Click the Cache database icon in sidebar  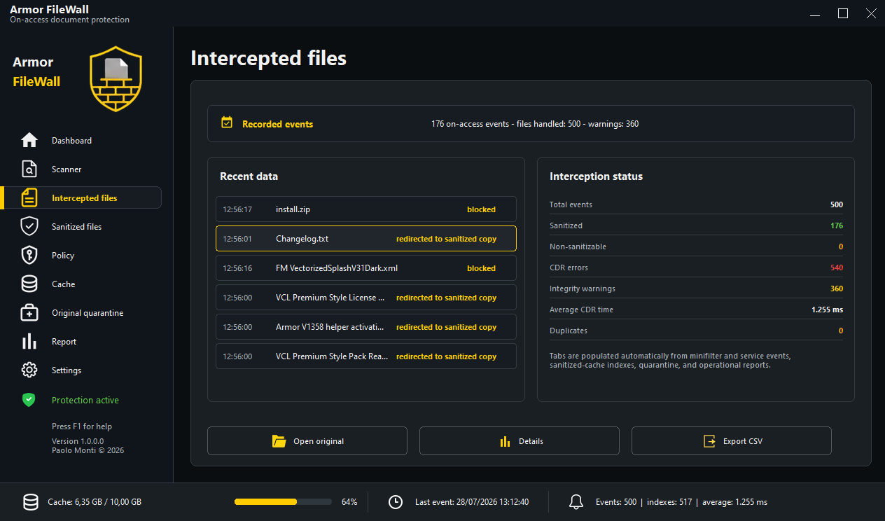29,284
